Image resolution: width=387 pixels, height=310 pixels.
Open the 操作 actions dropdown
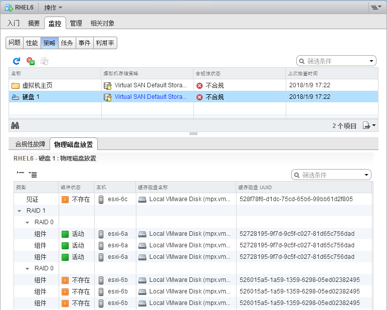[x=53, y=8]
